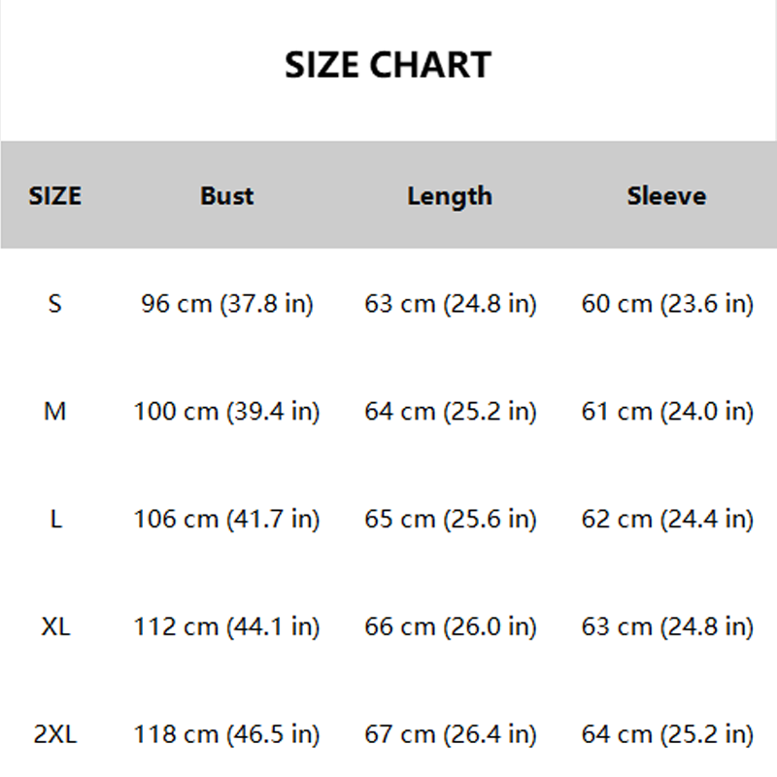
Task: Select the Sleeve column header
Action: coord(666,195)
